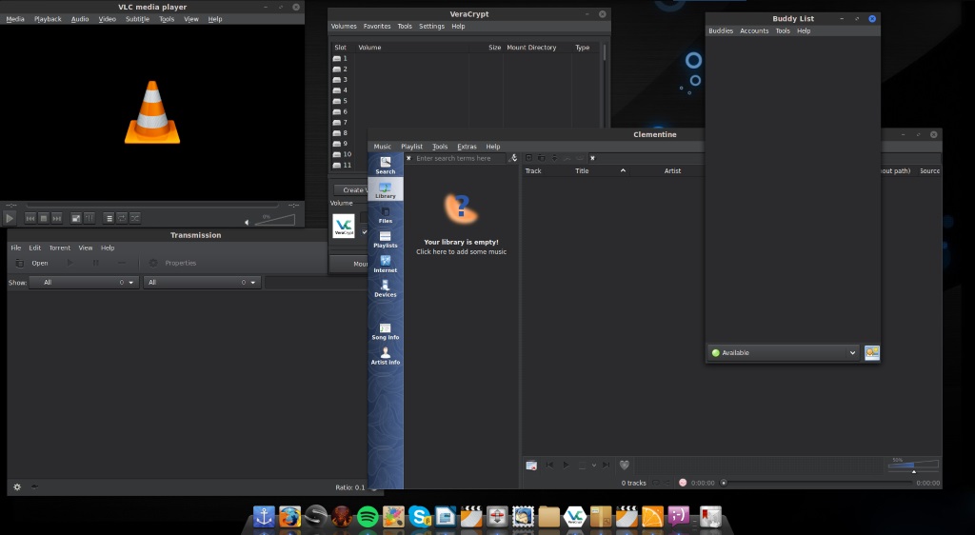Open Clementine Artist info tab
This screenshot has height=535, width=975.
click(x=385, y=355)
